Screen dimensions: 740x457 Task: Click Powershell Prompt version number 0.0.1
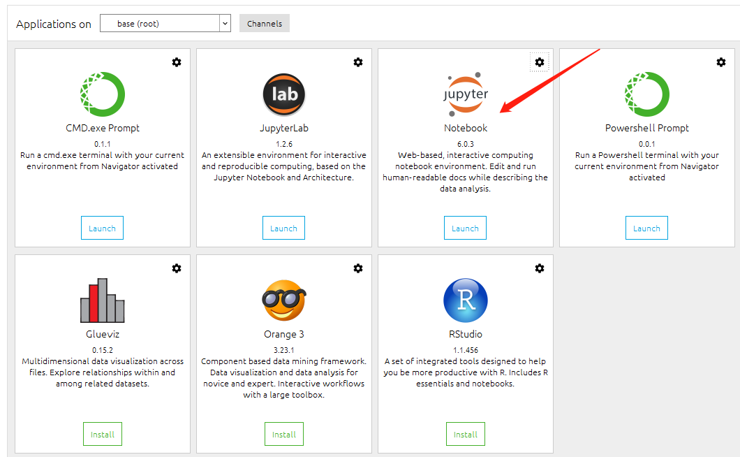click(647, 144)
